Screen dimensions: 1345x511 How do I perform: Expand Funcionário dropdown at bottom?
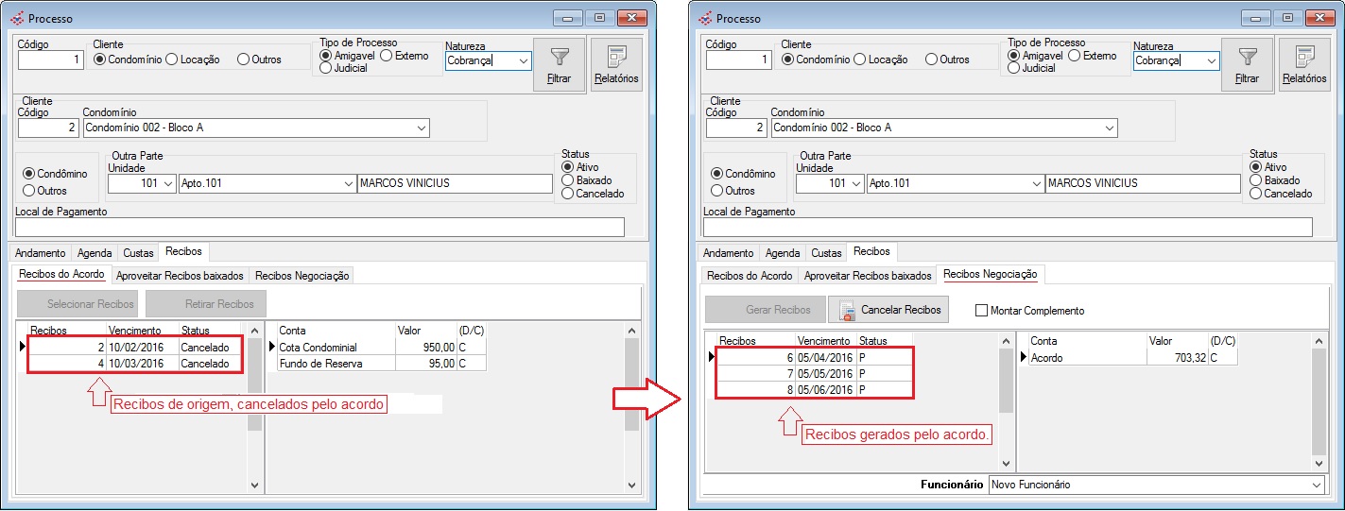[x=1317, y=485]
